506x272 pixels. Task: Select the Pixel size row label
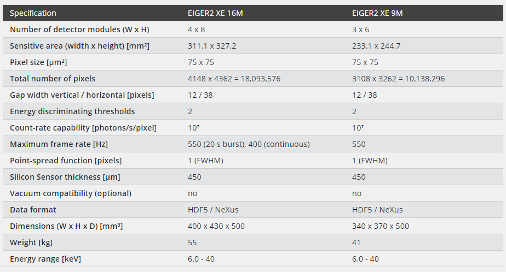pos(38,62)
